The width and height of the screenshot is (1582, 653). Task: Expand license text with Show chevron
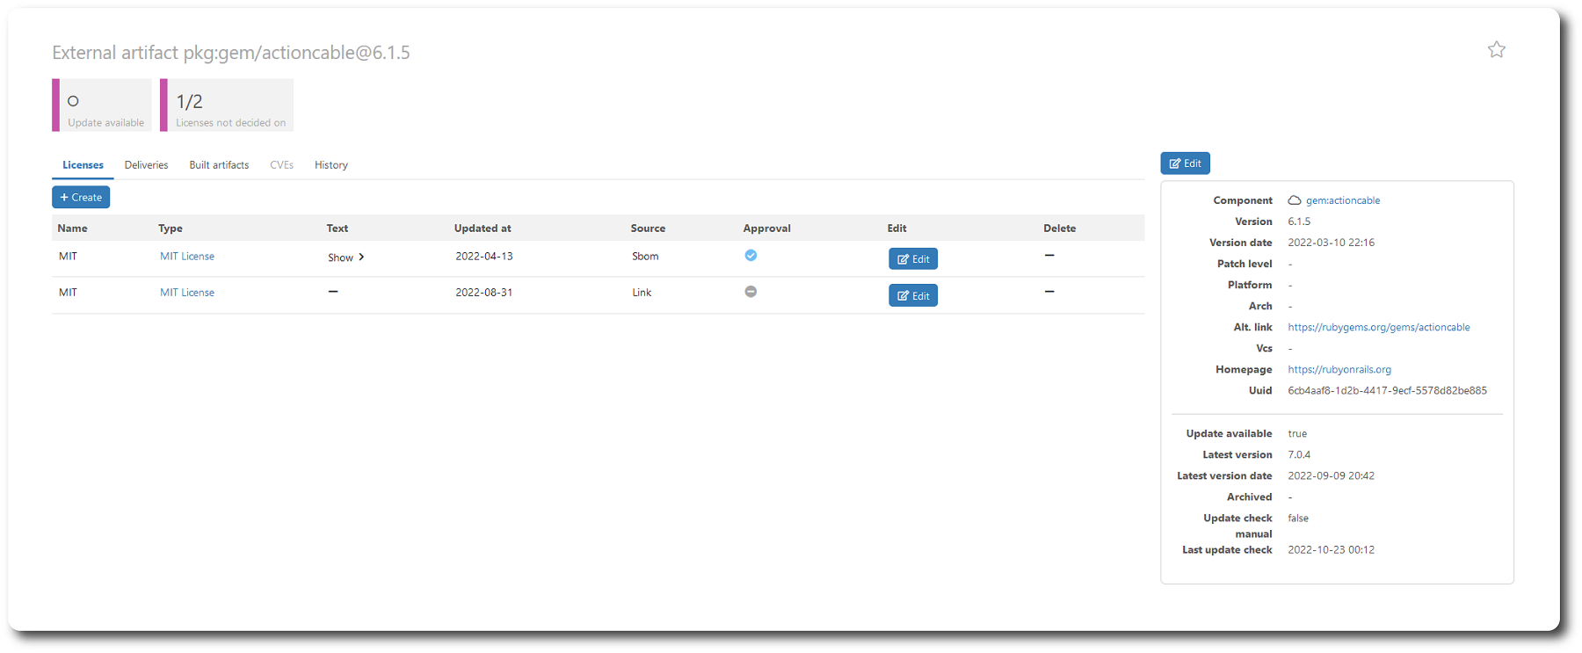tap(346, 258)
